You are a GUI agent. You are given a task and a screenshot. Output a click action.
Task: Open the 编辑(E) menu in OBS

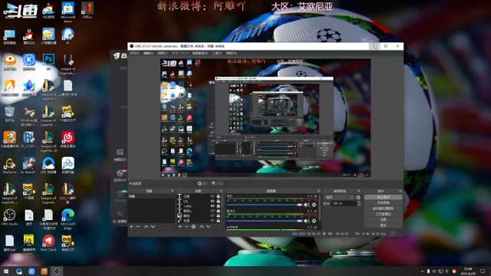pos(148,53)
